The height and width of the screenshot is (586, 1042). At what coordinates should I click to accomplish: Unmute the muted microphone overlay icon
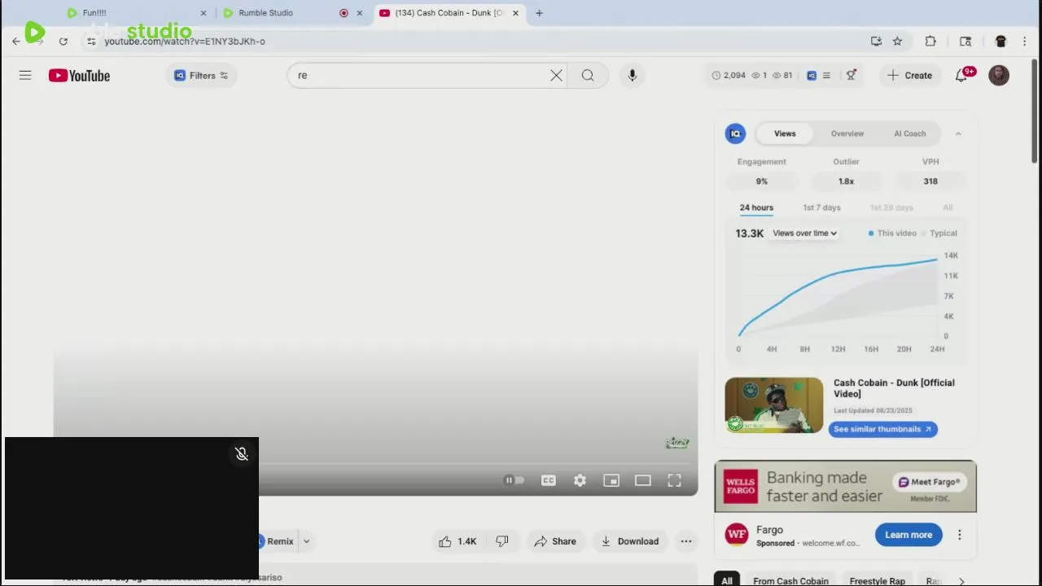(x=242, y=454)
